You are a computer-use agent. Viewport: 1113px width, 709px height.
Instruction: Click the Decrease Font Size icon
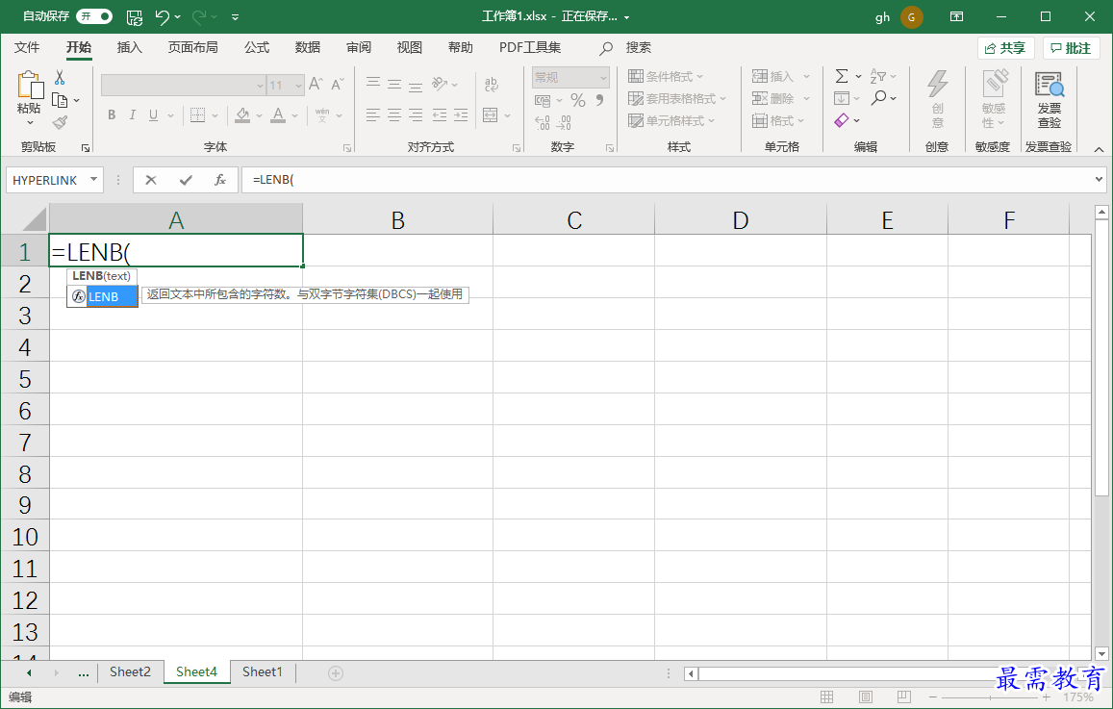tap(337, 85)
